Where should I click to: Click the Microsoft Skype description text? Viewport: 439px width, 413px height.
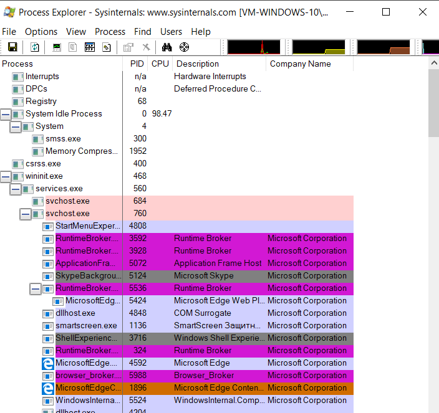[x=204, y=276]
